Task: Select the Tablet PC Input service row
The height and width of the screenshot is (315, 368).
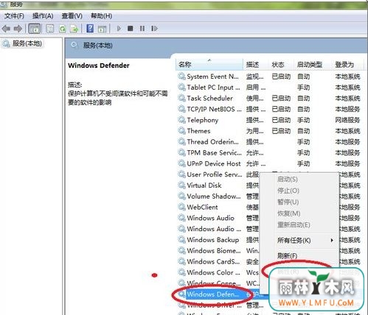Action: coord(269,88)
